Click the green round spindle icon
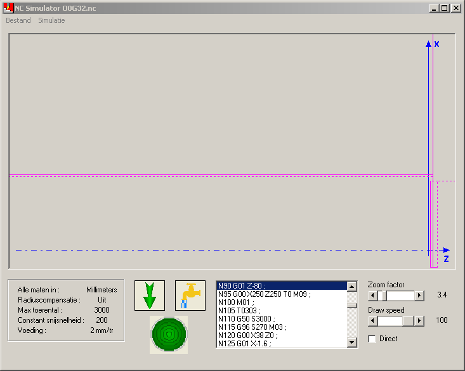The width and height of the screenshot is (465, 371). coord(169,334)
